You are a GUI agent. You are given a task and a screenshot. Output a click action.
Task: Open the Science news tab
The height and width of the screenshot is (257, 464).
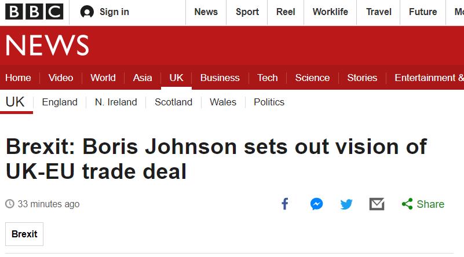tap(312, 78)
